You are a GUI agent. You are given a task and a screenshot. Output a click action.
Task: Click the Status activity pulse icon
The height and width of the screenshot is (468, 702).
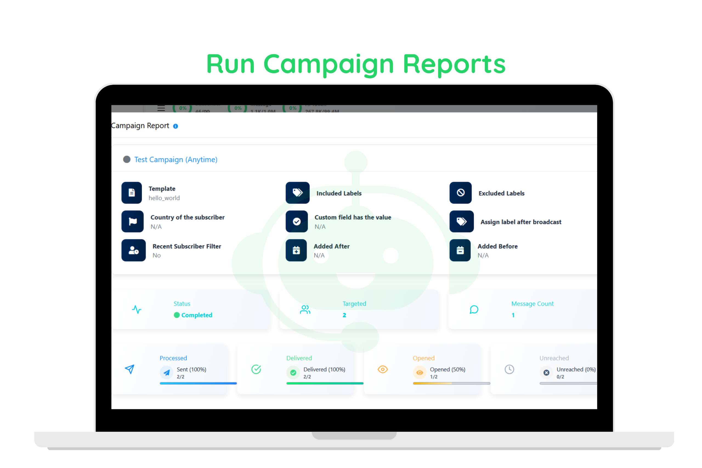[137, 310]
